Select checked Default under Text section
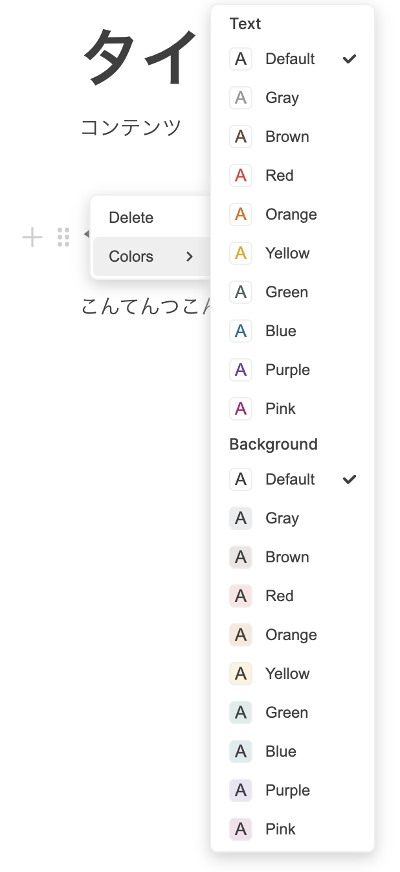 coord(290,59)
